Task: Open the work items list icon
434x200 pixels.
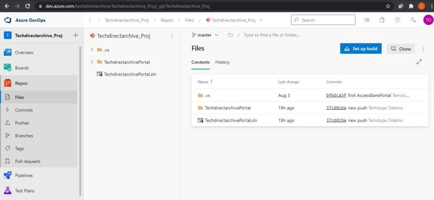Action: 367,20
